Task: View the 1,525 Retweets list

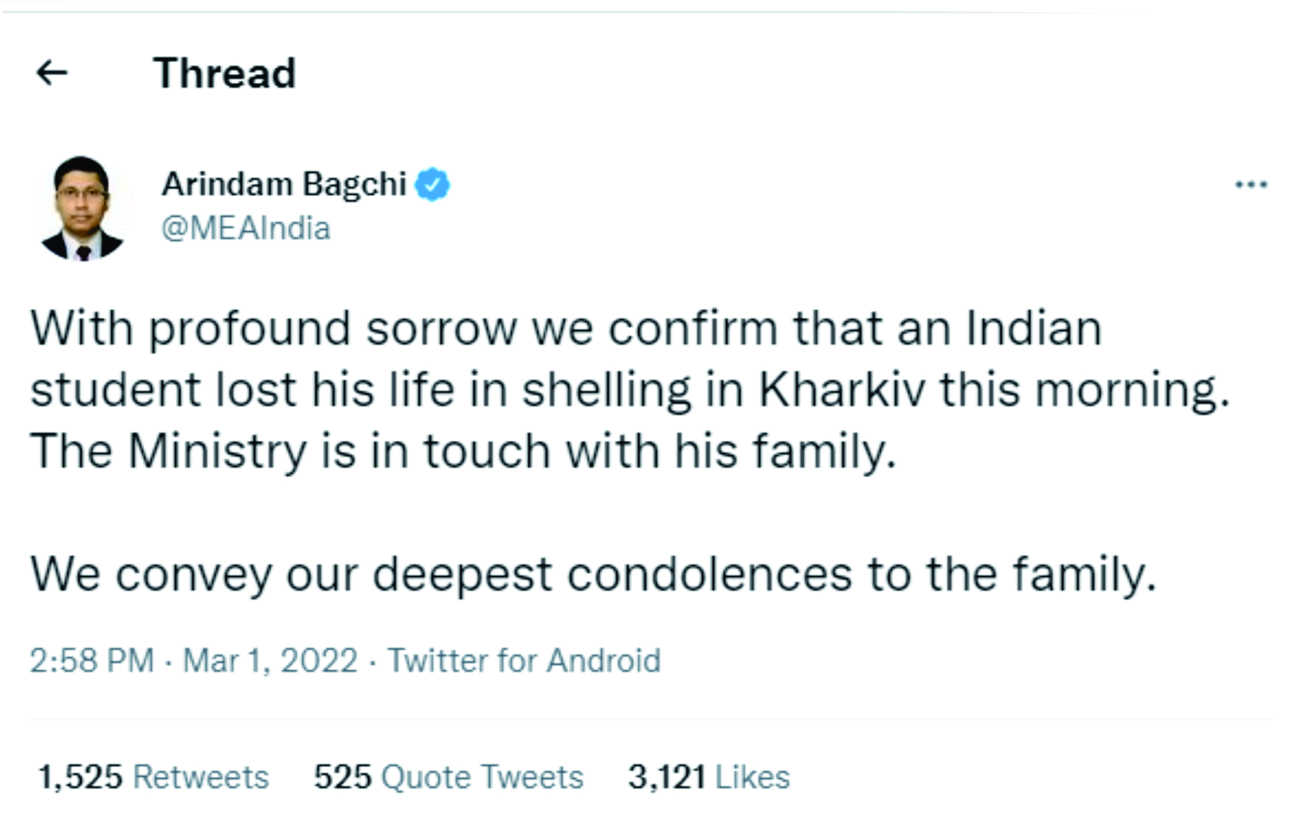Action: pyautogui.click(x=153, y=777)
